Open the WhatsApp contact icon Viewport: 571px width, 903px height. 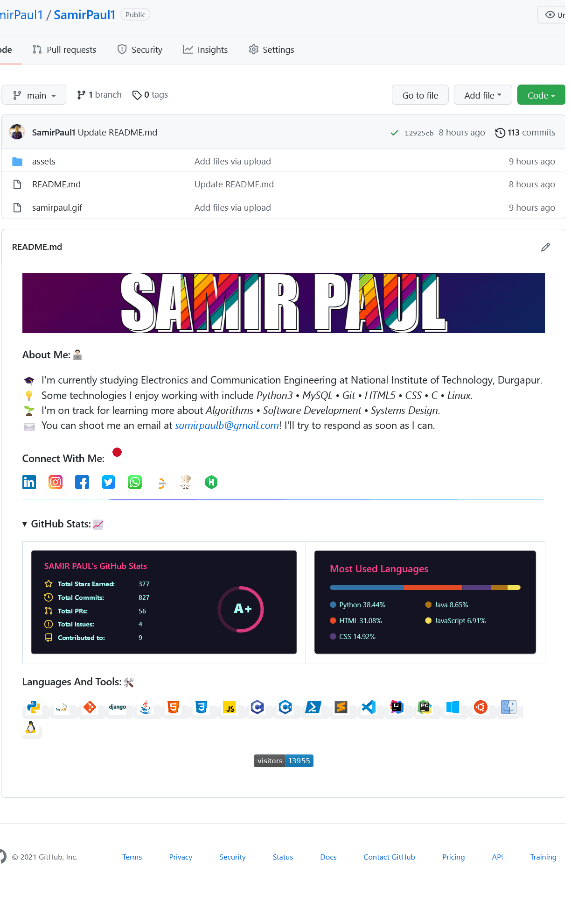pyautogui.click(x=135, y=482)
